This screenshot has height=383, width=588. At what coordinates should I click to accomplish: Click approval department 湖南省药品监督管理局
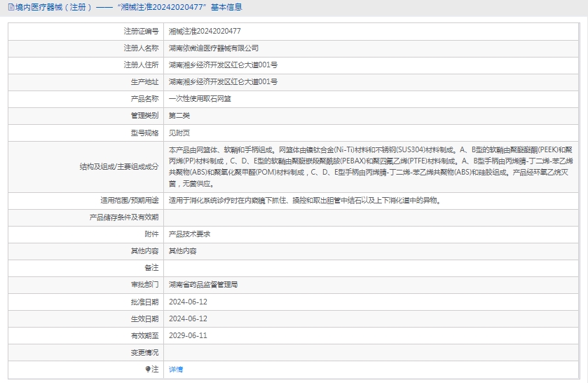[x=203, y=285]
